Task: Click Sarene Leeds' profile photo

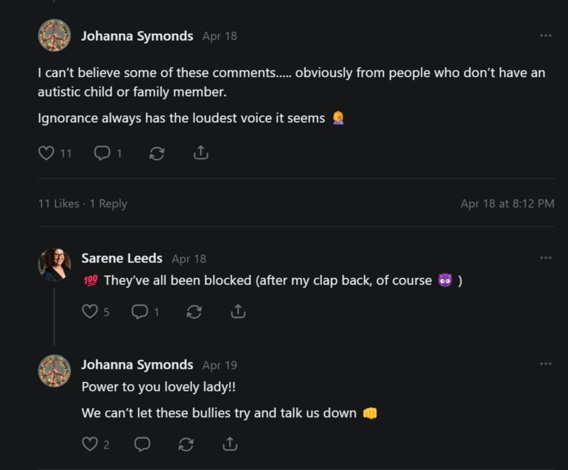Action: (x=54, y=265)
